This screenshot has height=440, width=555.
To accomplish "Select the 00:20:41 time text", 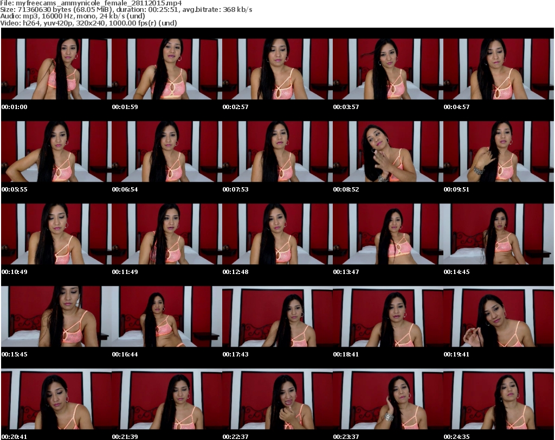I will click(x=15, y=437).
